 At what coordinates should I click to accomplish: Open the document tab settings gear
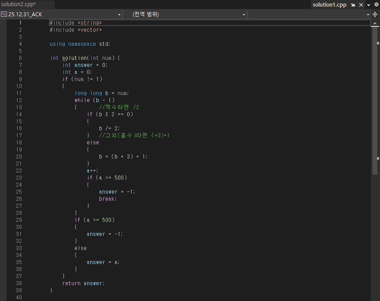click(376, 4)
